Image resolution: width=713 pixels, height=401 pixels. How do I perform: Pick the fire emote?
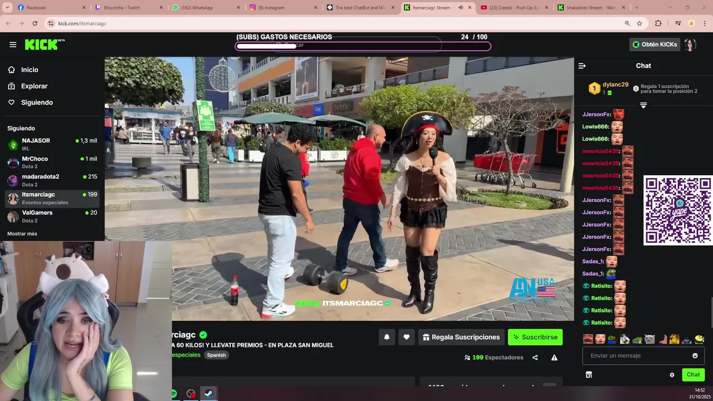click(x=675, y=339)
